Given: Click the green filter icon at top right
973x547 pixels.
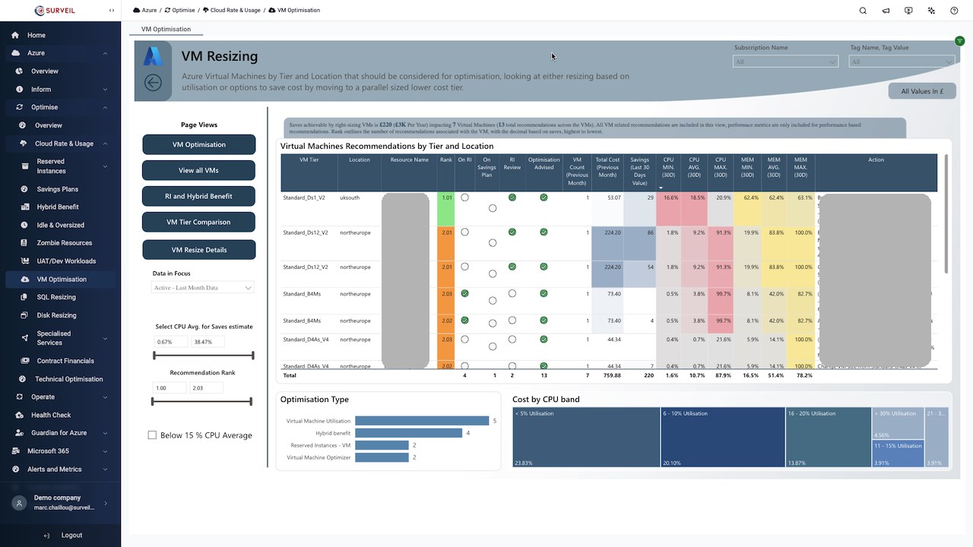Looking at the screenshot, I should click(959, 41).
